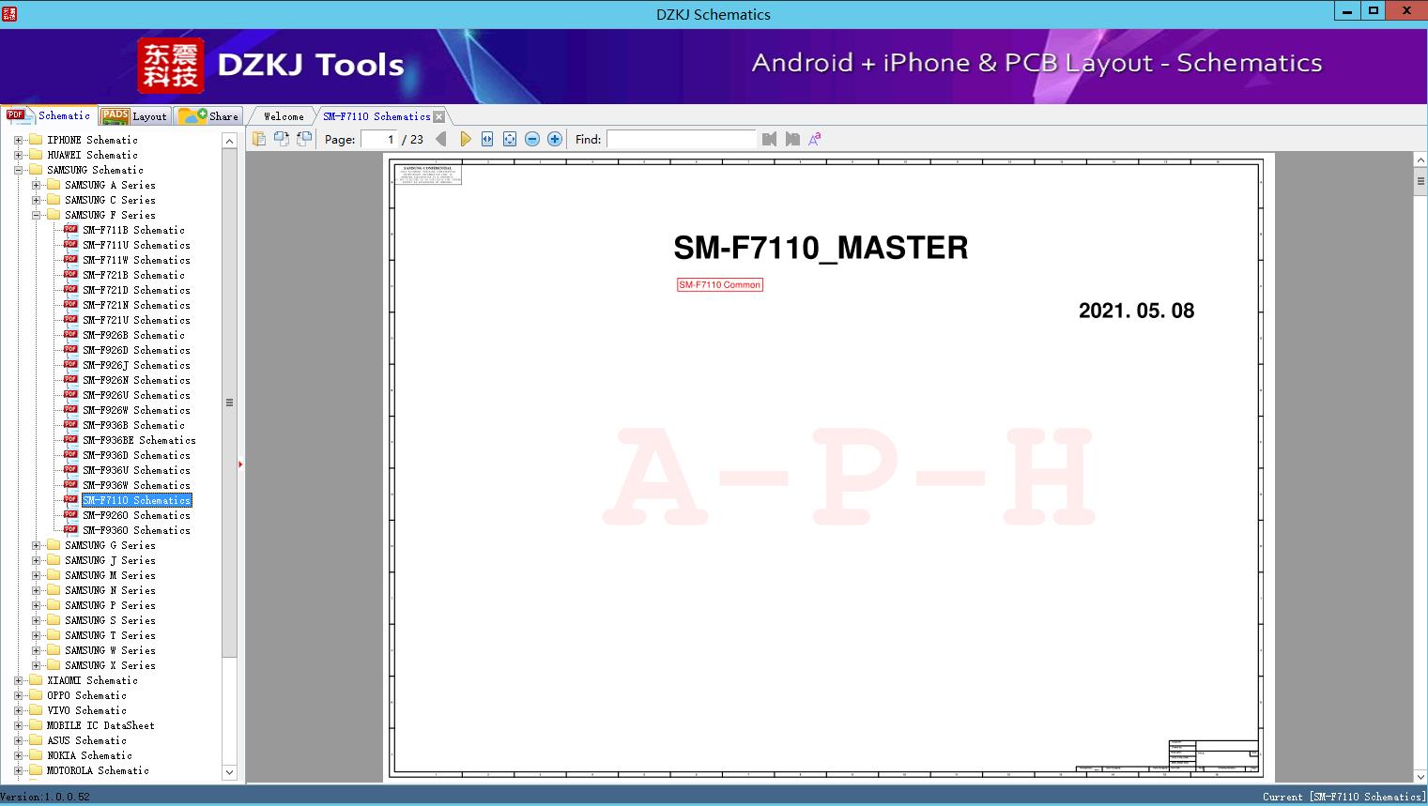The width and height of the screenshot is (1428, 806).
Task: Open SM-F926W Schematics file
Action: coord(136,410)
